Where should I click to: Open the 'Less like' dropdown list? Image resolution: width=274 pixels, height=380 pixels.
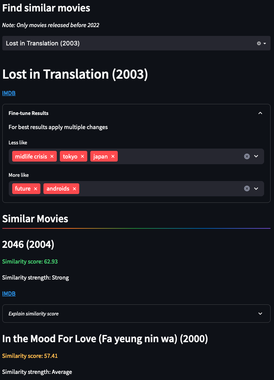[x=256, y=156]
